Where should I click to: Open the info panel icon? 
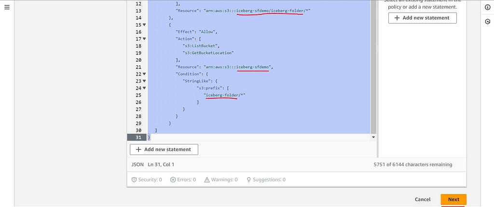(487, 7)
